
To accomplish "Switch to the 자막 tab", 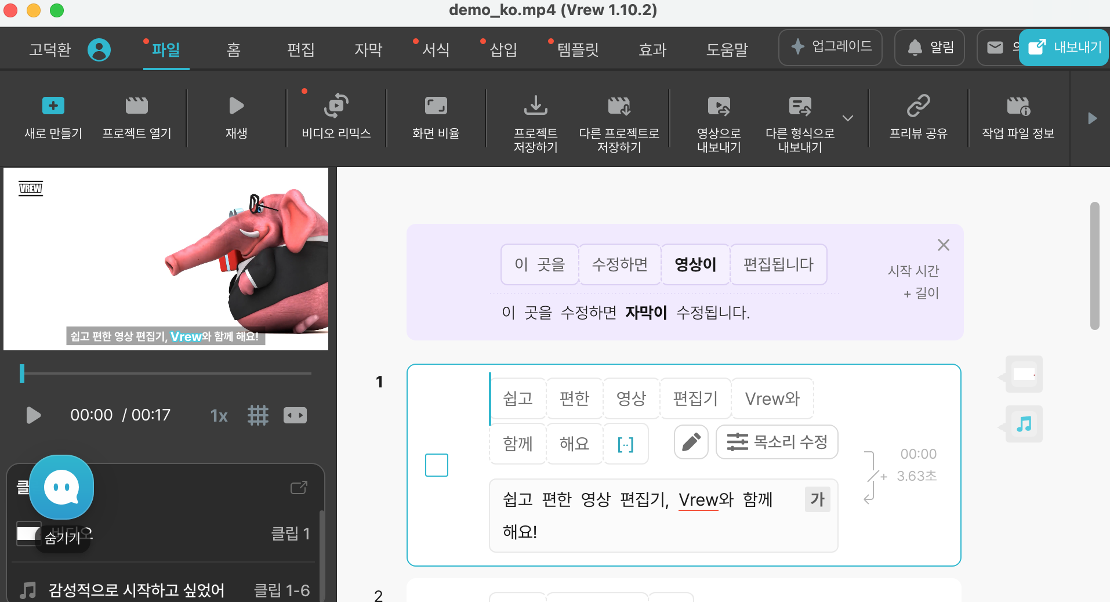I will pyautogui.click(x=368, y=50).
